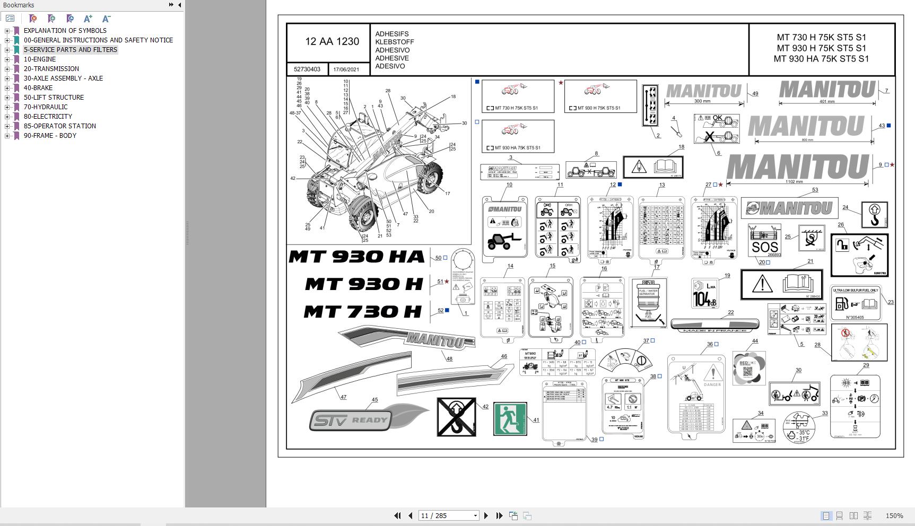The width and height of the screenshot is (915, 526).
Task: Expand the 10-ENGINE bookmark node
Action: coord(7,59)
